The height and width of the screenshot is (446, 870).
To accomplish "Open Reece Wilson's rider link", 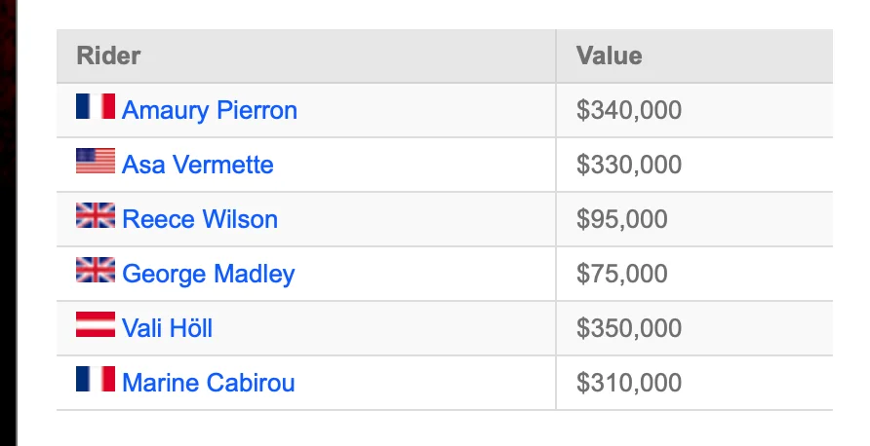I will (x=200, y=219).
